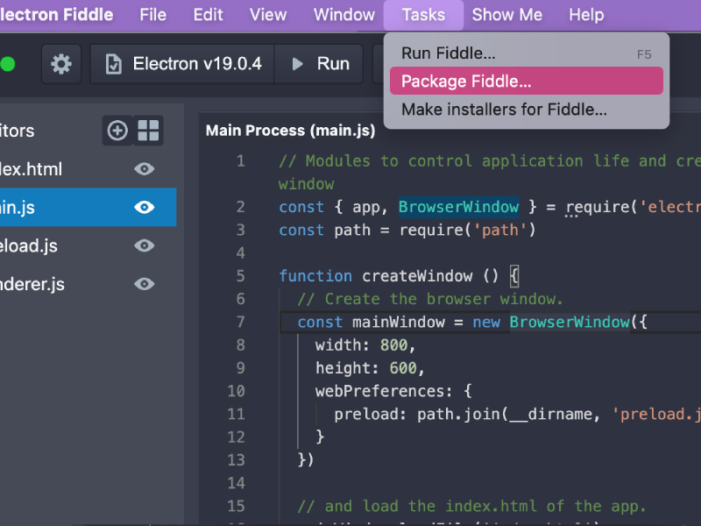Click the editor grid layout icon
The image size is (701, 526).
tap(149, 131)
